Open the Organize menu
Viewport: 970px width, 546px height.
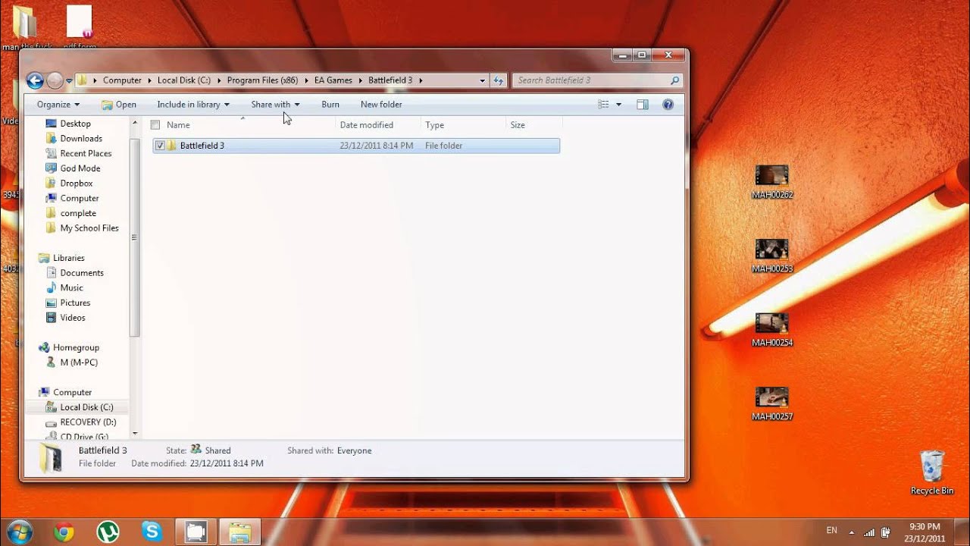58,105
